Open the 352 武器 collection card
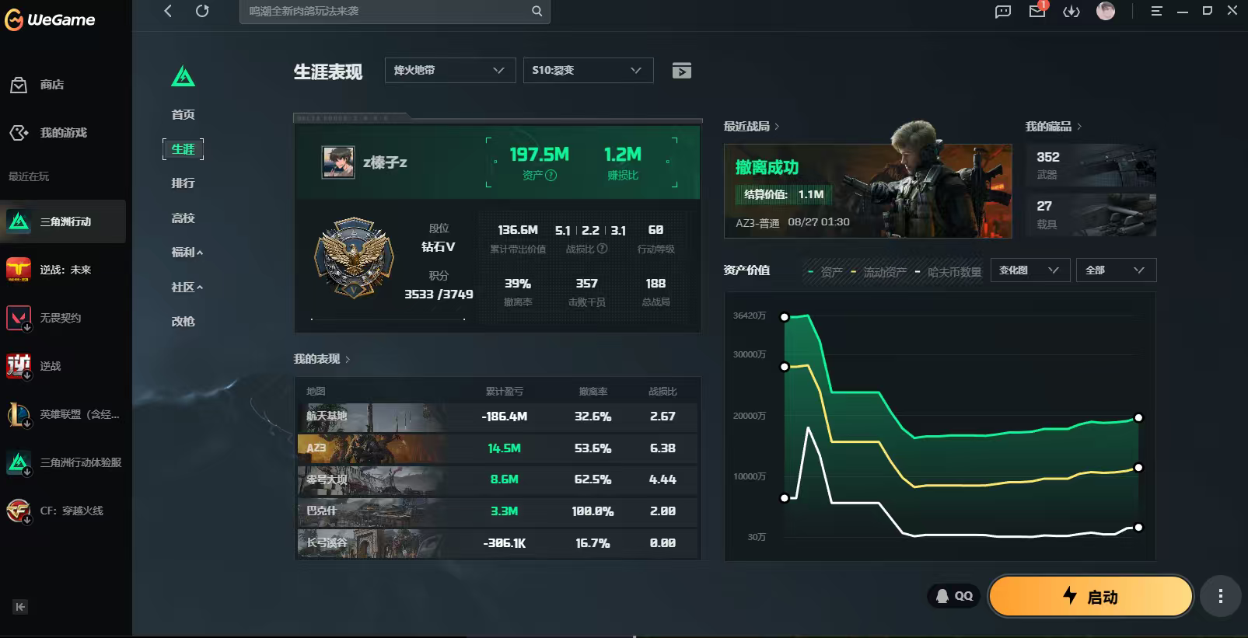 click(1090, 166)
